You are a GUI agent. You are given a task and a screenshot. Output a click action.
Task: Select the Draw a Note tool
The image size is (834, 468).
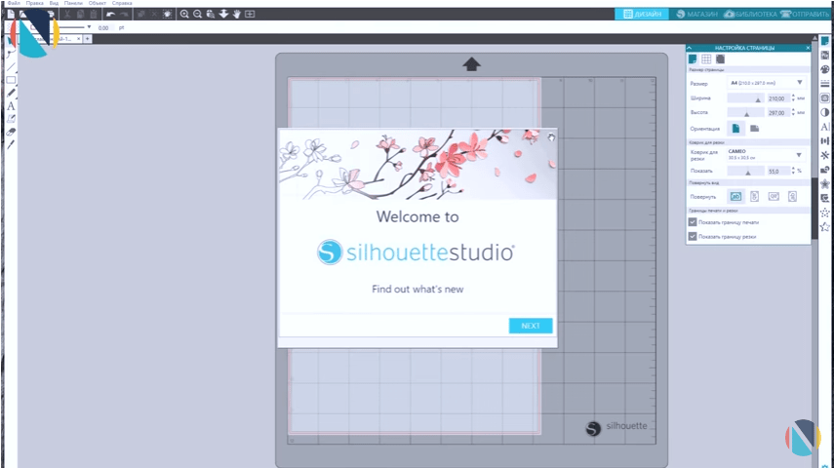[x=11, y=119]
